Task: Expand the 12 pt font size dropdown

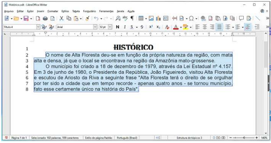Action: tap(110, 27)
